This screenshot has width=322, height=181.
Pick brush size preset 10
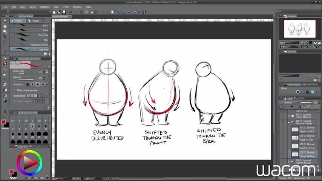tap(45, 127)
